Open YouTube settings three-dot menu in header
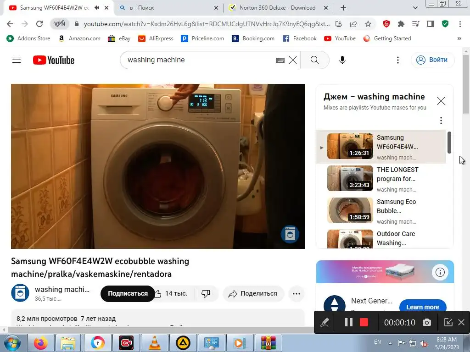This screenshot has height=352, width=470. click(398, 60)
